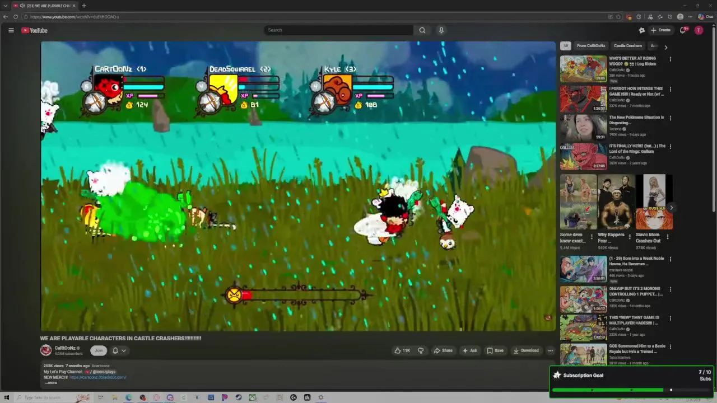
Task: Open ONLYUP 2 Morons video thumbnail
Action: point(583,299)
